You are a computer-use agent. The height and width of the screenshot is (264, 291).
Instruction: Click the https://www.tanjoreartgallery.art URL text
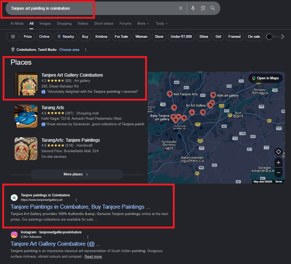coord(42,200)
